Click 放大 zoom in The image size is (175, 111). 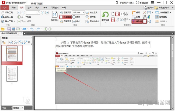point(76,17)
